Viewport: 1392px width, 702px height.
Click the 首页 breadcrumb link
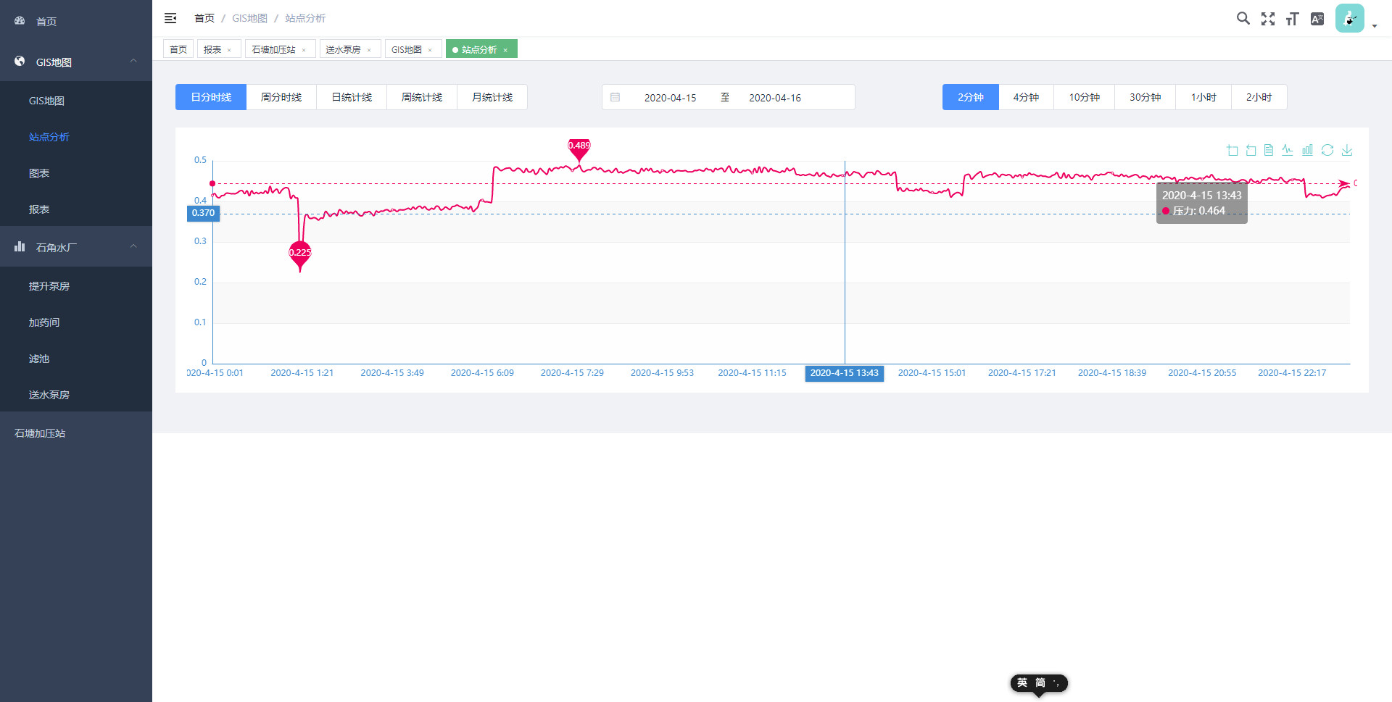(x=204, y=18)
